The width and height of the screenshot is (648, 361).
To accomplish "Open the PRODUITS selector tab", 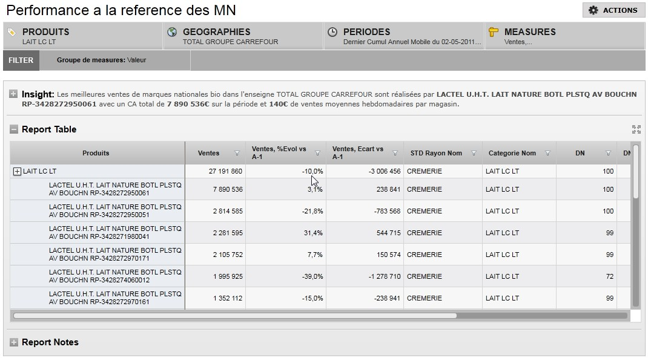I will point(83,36).
